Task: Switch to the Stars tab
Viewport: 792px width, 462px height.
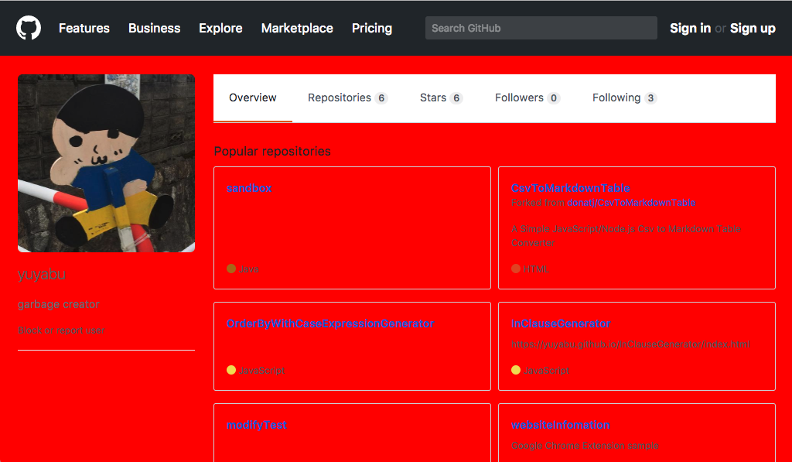Action: pos(441,98)
